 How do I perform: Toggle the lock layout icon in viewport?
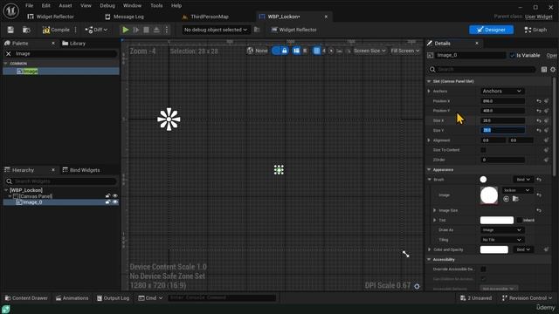pyautogui.click(x=285, y=51)
